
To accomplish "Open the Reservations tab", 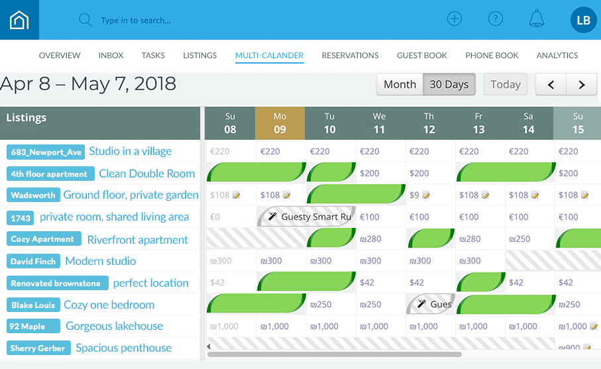I will tap(350, 56).
